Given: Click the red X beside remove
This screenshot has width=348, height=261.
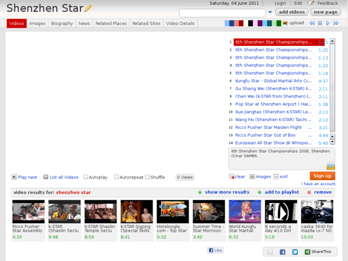Looking at the screenshot, I should pyautogui.click(x=309, y=193).
